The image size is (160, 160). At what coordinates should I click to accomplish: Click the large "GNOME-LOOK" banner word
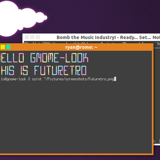click(59, 58)
